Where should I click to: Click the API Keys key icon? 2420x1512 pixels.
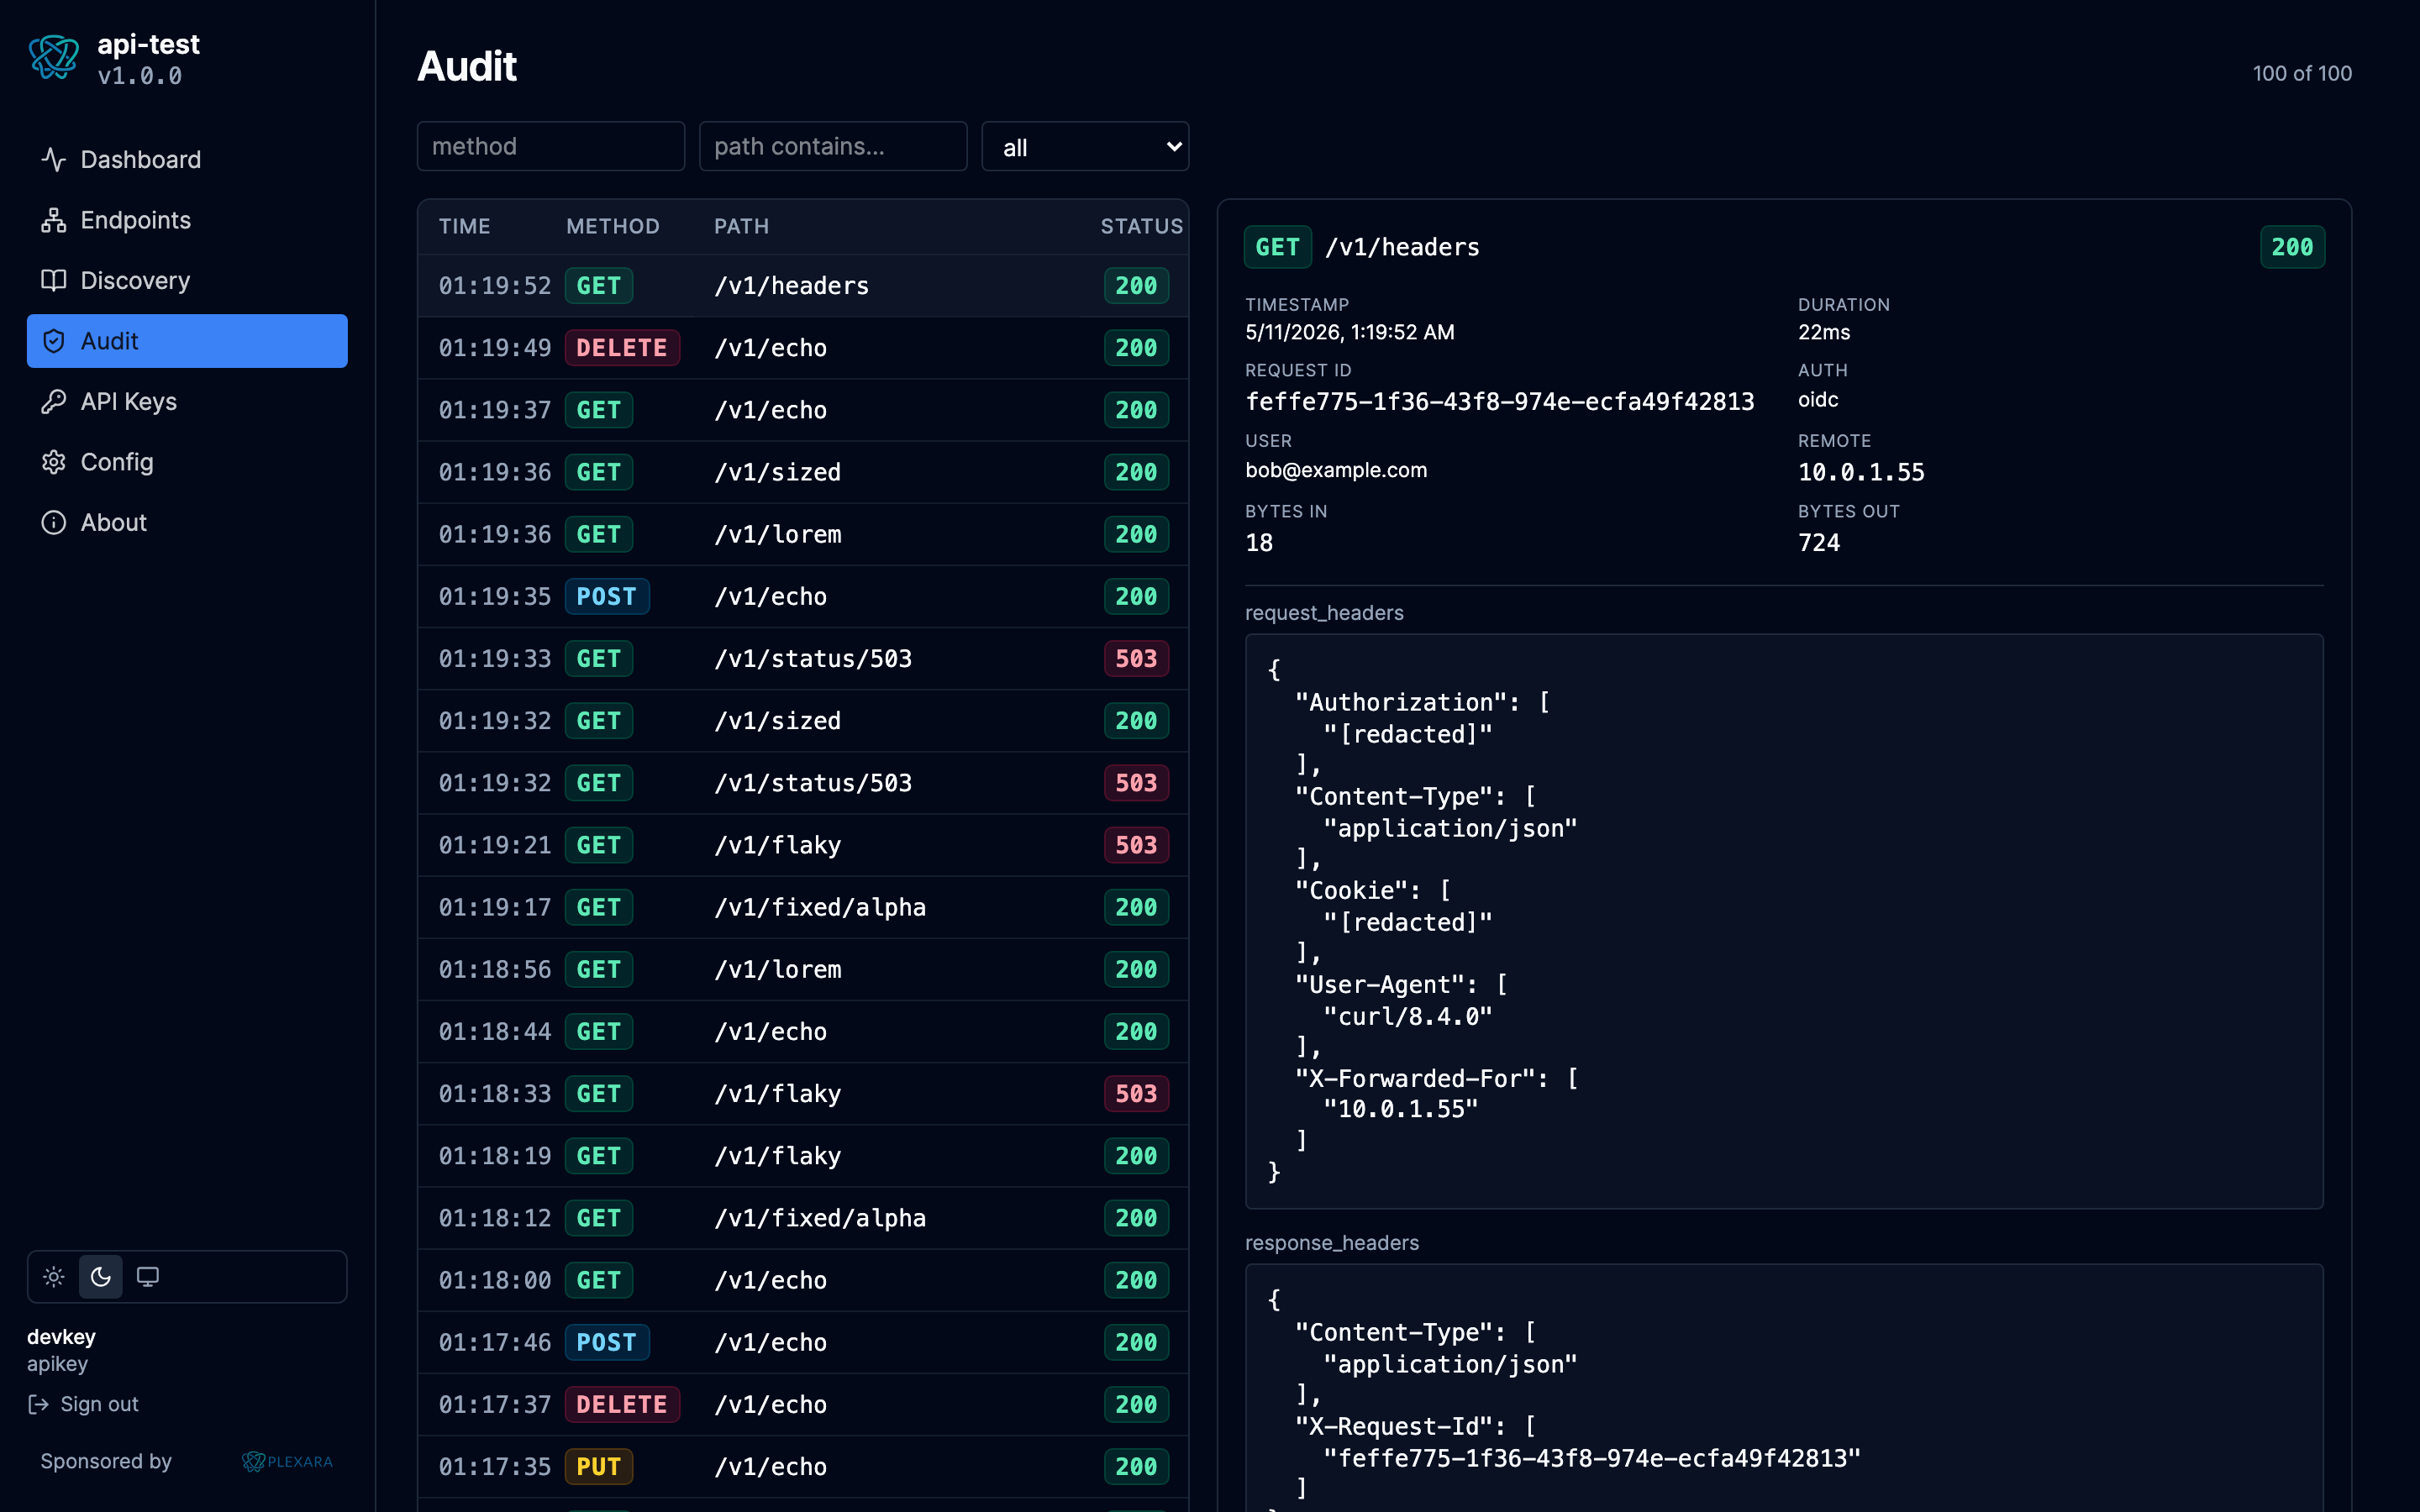pyautogui.click(x=54, y=402)
